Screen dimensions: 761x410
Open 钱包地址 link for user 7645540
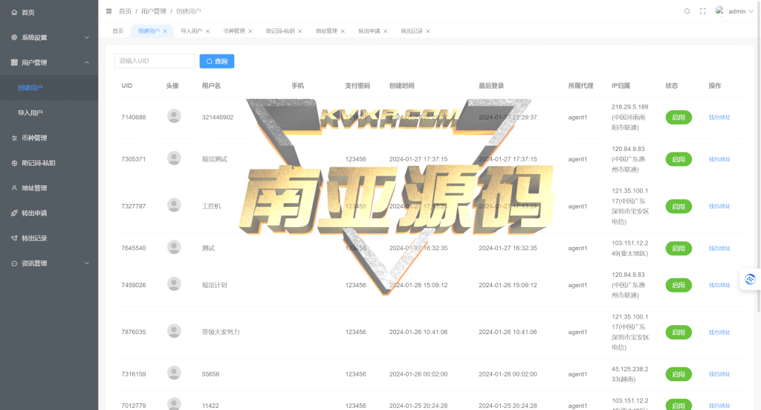[719, 249]
